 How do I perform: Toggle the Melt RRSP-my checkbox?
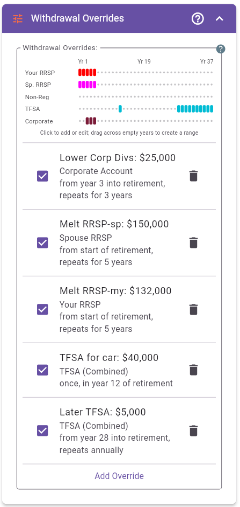42,309
